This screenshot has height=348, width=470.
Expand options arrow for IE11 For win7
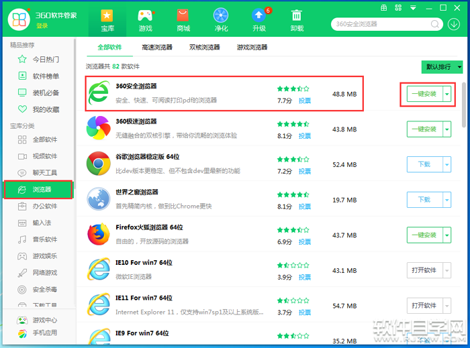pyautogui.click(x=447, y=306)
